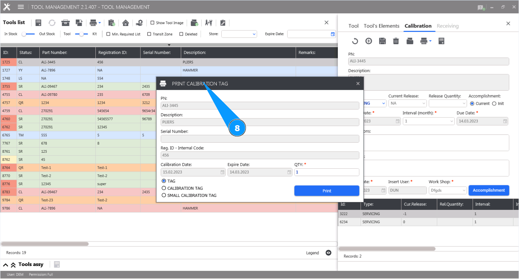Open the Store dropdown
This screenshot has height=279, width=519.
pyautogui.click(x=239, y=34)
